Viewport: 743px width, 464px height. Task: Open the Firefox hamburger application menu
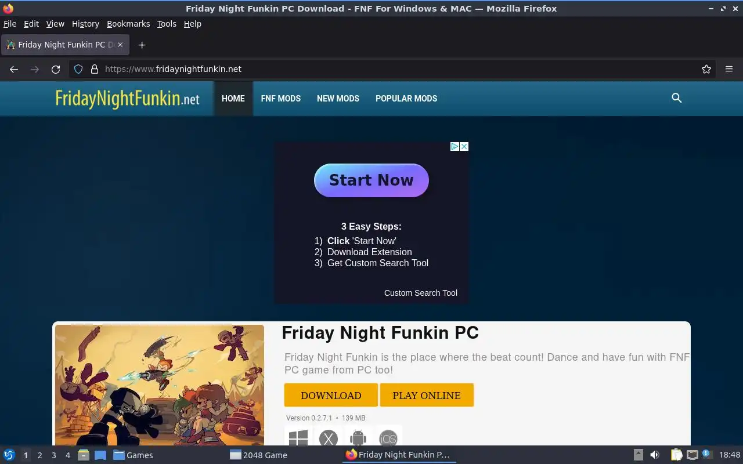coord(729,69)
